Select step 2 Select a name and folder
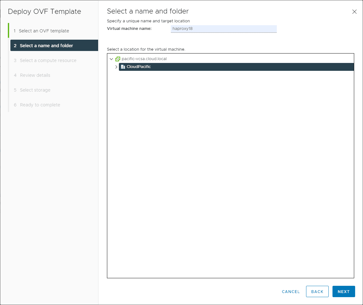This screenshot has width=363, height=305. [x=54, y=45]
